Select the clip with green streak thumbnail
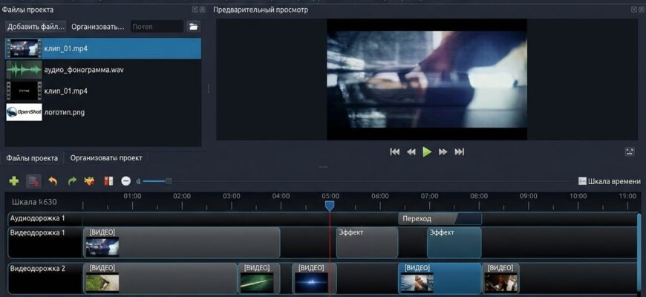646x297 pixels. tap(259, 279)
